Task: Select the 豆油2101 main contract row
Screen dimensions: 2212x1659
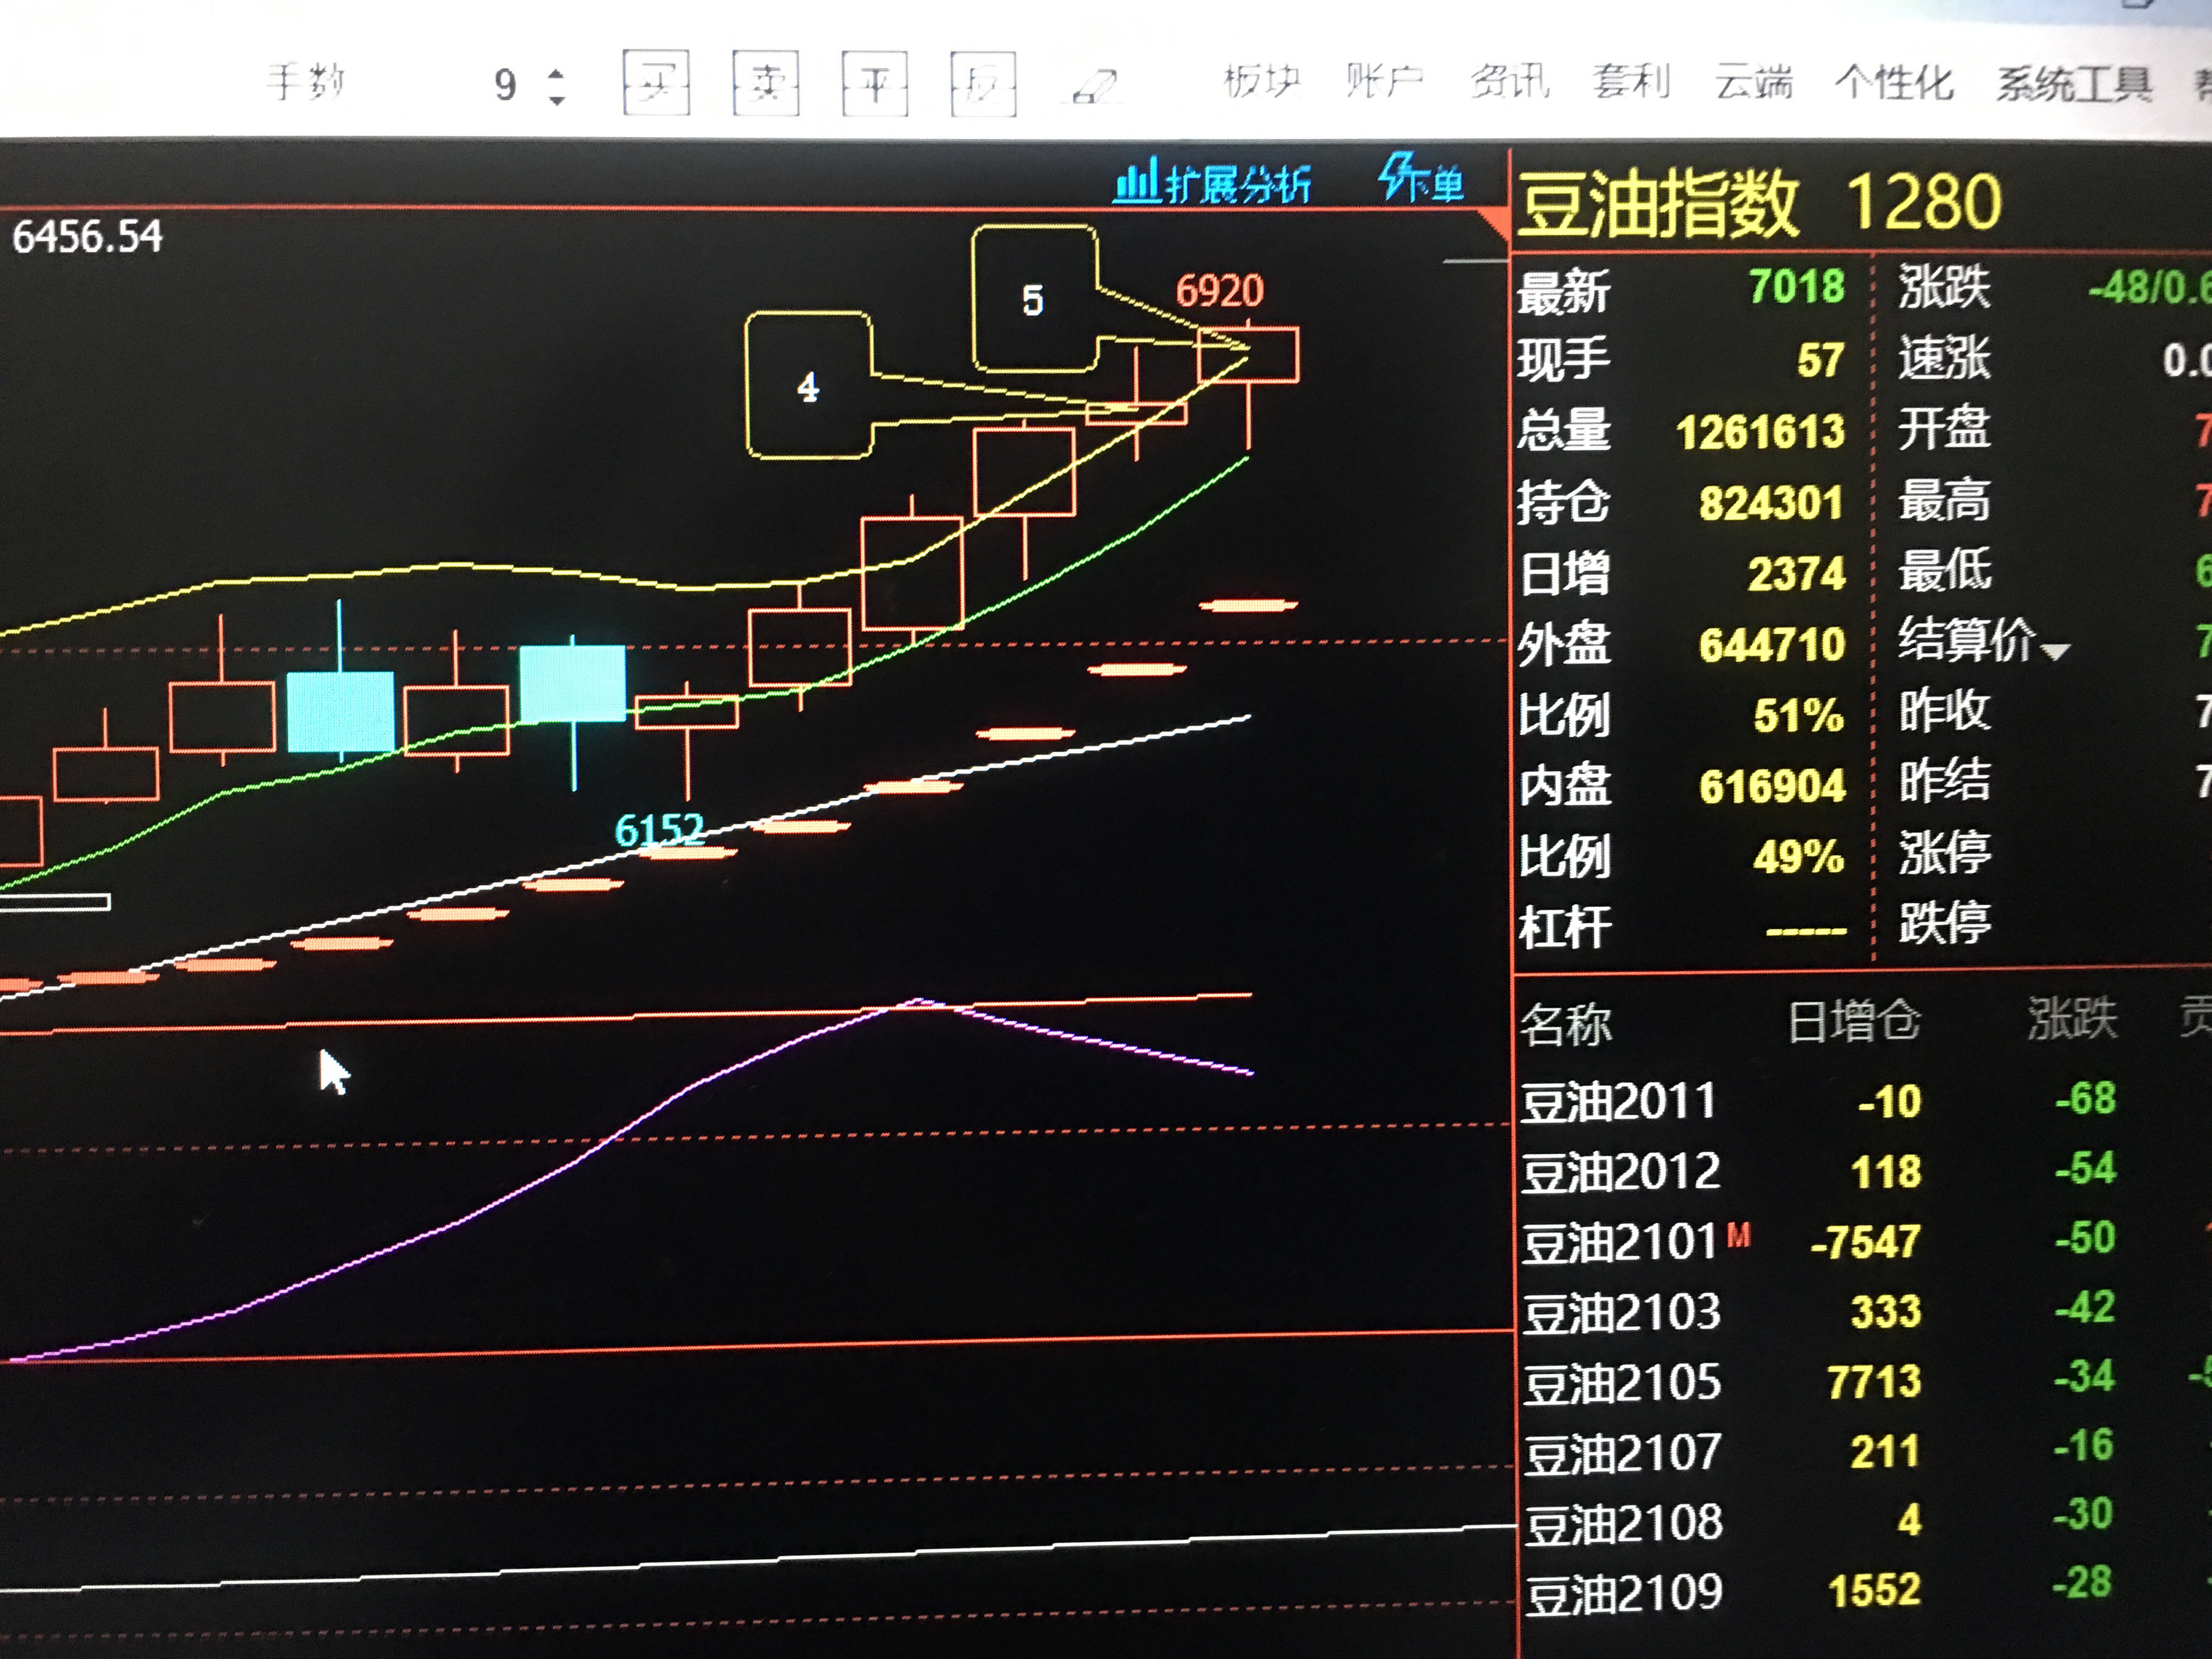Action: 1620,1243
